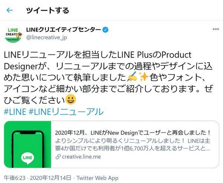Open the green LINE phone thumbnail

(x=28, y=144)
